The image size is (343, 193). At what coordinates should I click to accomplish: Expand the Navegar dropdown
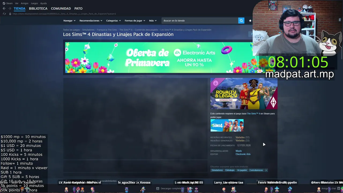point(69,21)
